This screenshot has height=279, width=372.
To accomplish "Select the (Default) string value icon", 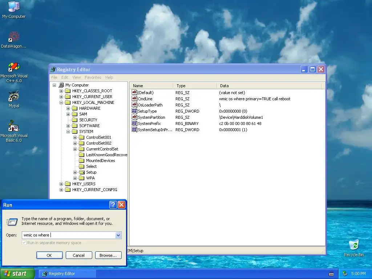I will 134,93.
